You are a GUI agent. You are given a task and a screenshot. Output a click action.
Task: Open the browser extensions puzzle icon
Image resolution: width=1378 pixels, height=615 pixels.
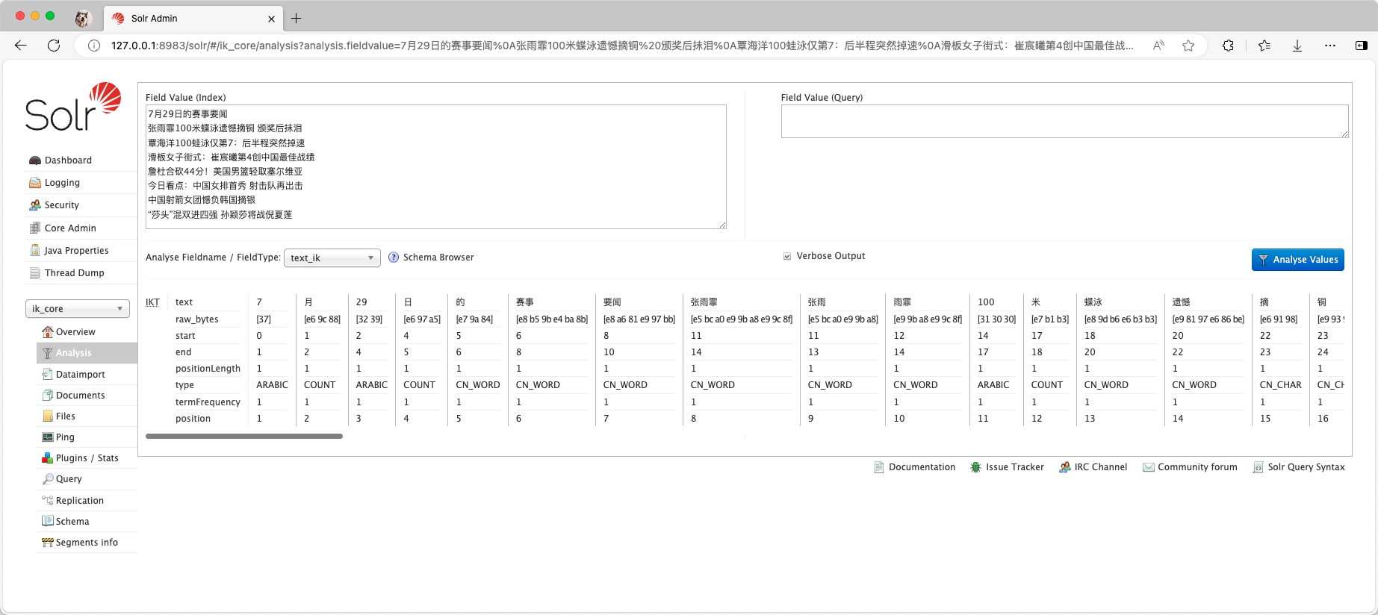coord(1228,46)
